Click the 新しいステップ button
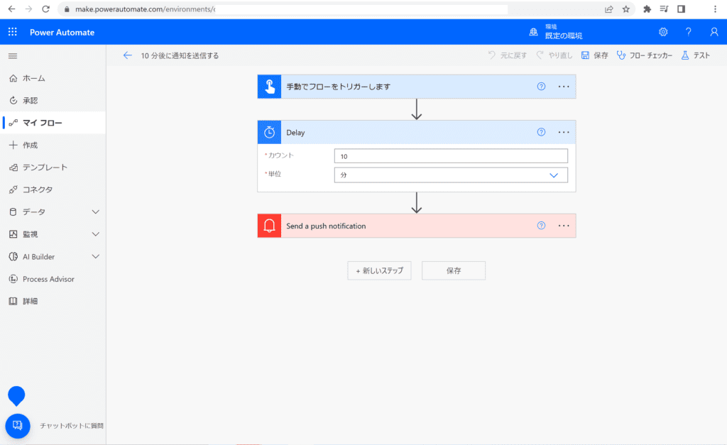 pyautogui.click(x=379, y=270)
